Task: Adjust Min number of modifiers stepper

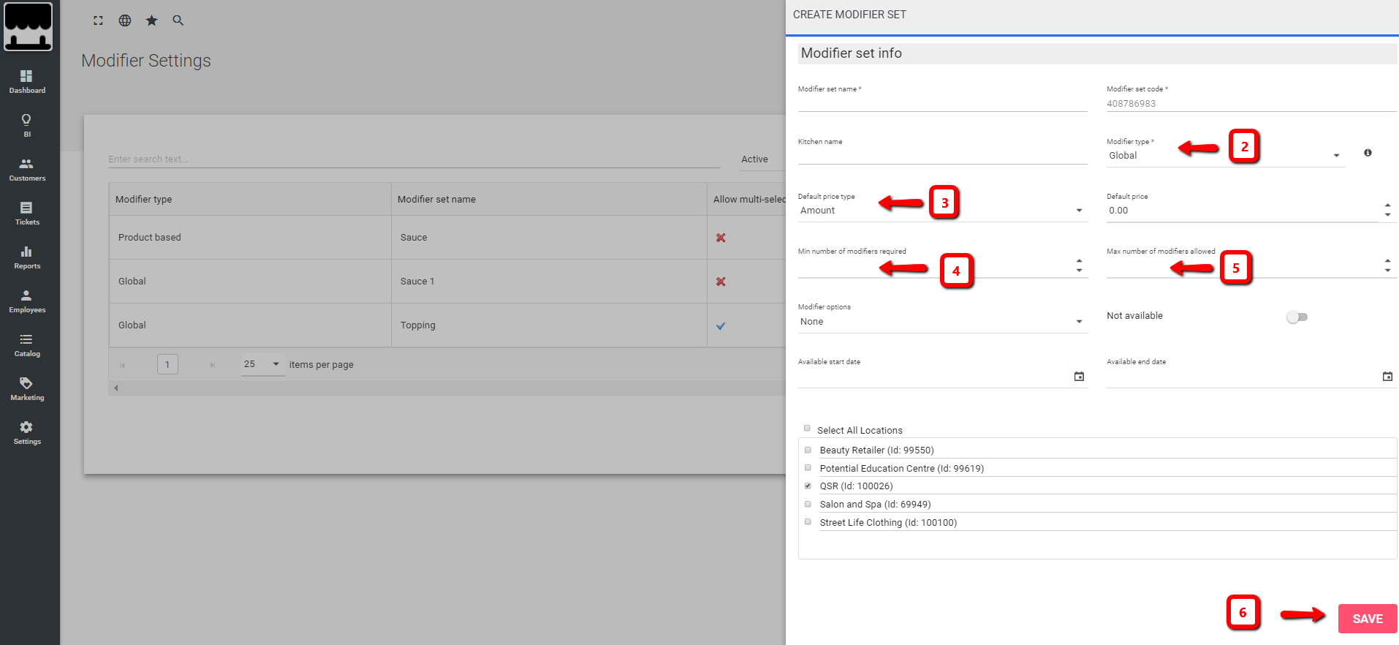Action: pyautogui.click(x=1079, y=265)
